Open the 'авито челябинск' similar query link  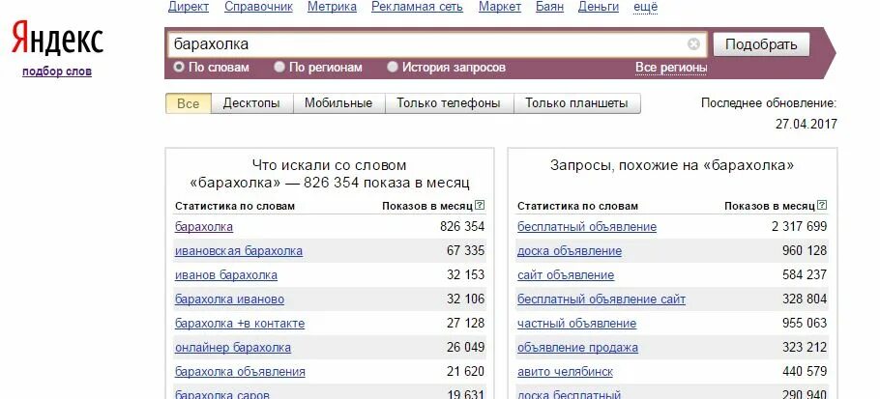click(565, 372)
